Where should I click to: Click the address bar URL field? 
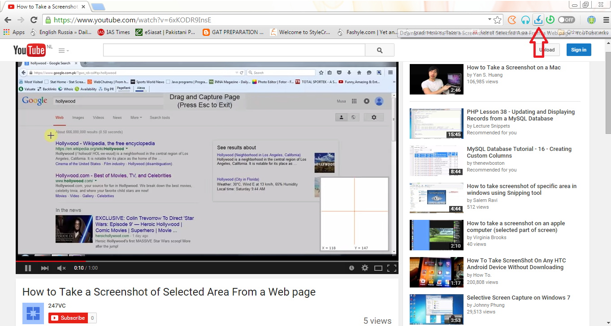(269, 20)
